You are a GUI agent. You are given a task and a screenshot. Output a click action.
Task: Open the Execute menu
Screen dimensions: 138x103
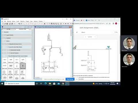tap(9, 21)
